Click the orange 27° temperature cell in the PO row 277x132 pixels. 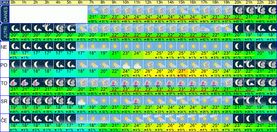[182, 72]
